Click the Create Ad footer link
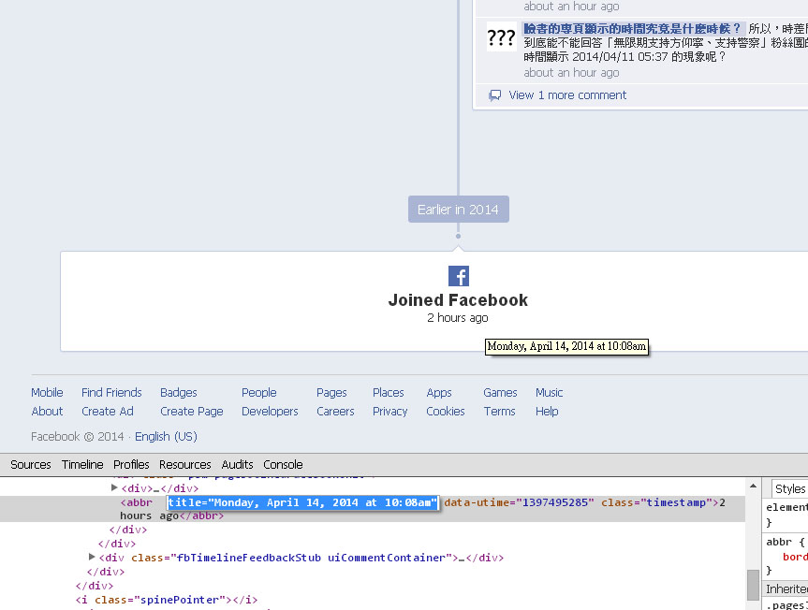Screen dimensions: 808x610 (x=107, y=412)
